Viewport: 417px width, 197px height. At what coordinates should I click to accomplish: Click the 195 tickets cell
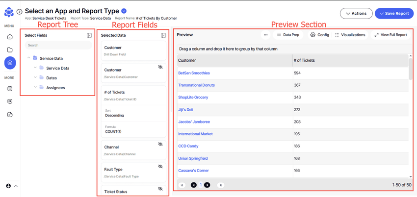(350, 134)
